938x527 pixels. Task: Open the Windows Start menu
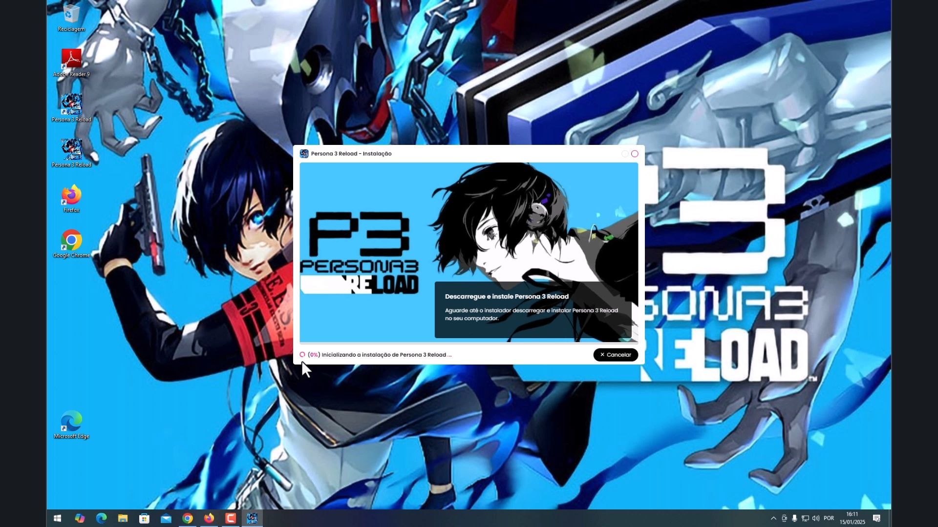(57, 518)
